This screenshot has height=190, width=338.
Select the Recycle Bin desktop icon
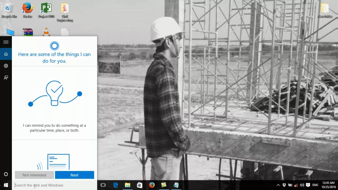[9, 11]
